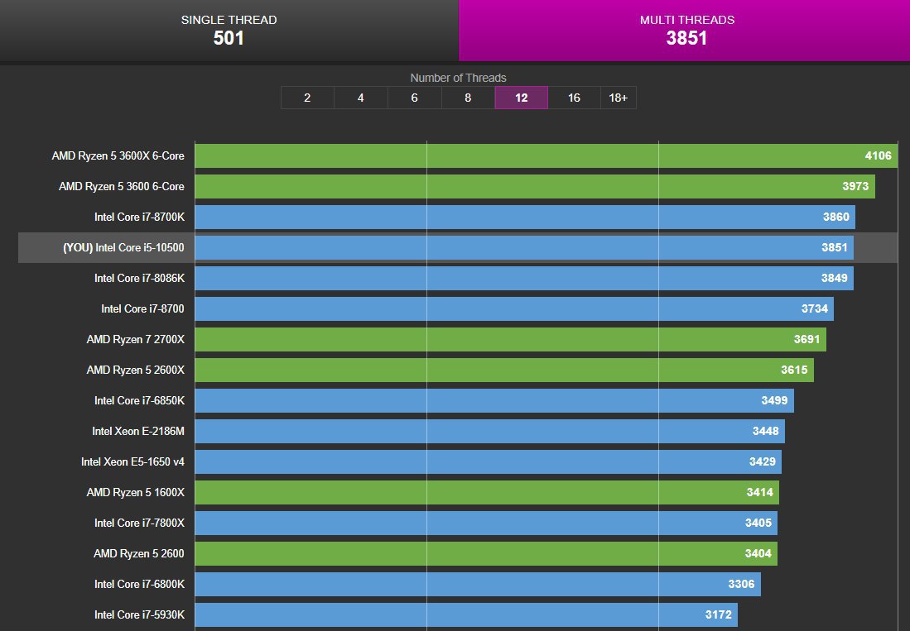Click AMD Ryzen 5 3600X 6-Core label
The height and width of the screenshot is (631, 910).
click(x=118, y=155)
